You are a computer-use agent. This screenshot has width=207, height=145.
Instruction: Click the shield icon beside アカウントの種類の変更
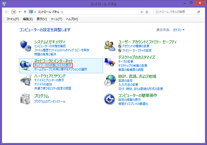(x=120, y=46)
